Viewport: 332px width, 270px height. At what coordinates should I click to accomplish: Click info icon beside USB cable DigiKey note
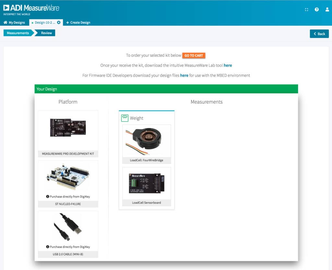48,247
